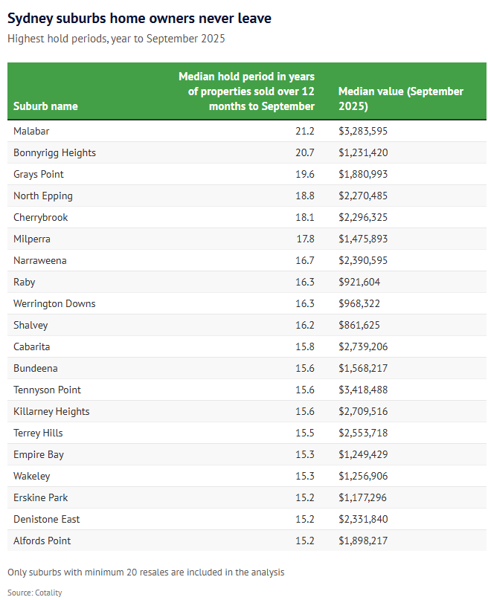Select the Killarney Heights suburb name
This screenshot has width=488, height=600.
51,411
